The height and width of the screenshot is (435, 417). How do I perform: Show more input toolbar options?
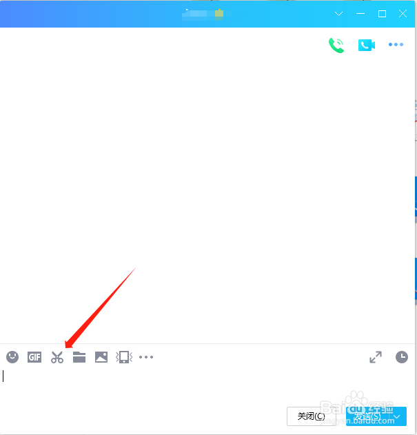point(146,357)
